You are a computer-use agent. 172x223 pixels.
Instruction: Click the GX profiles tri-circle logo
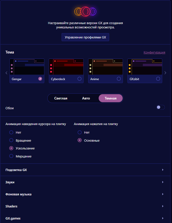click(x=85, y=12)
